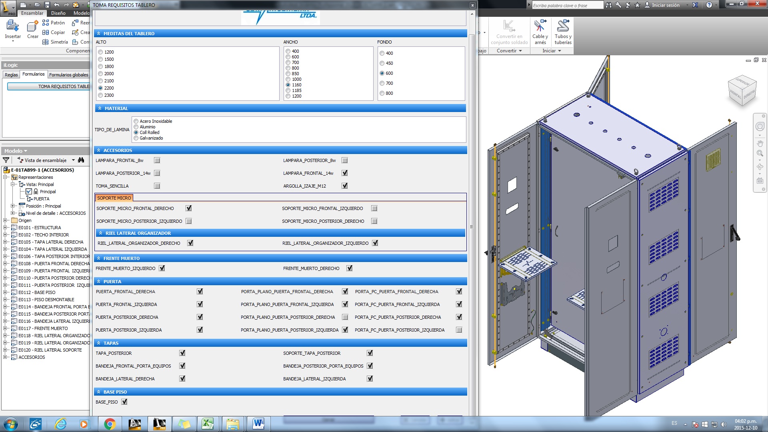Screen dimensions: 768x432
Task: Enable the LAMPARA_FRONTAL_8w checkbox
Action: (157, 160)
